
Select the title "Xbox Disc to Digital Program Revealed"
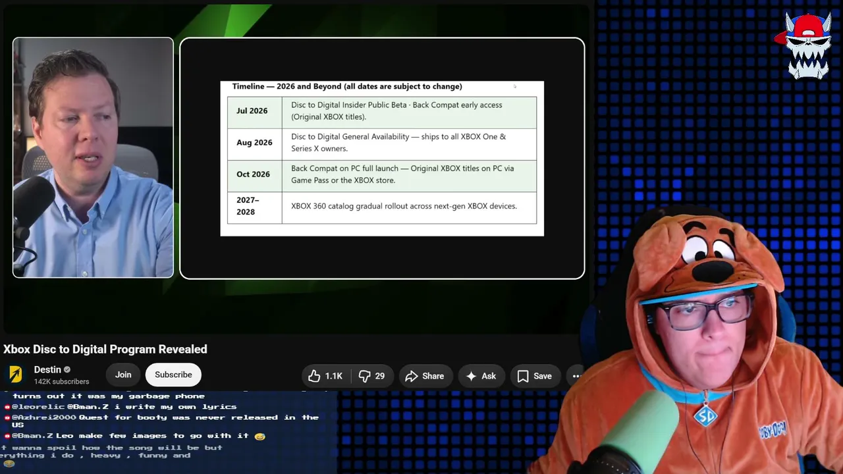(105, 350)
